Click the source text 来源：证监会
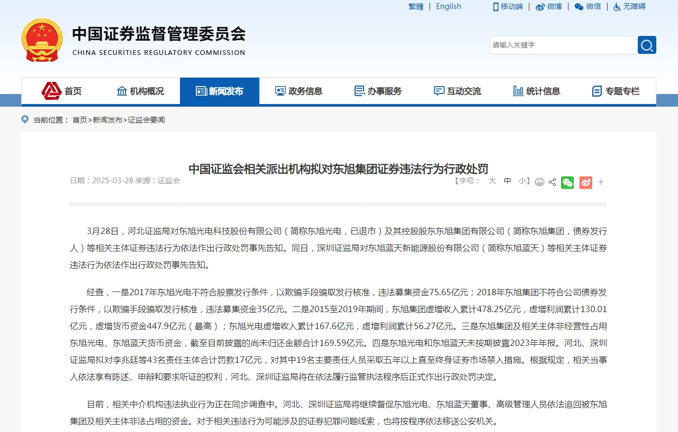Image resolution: width=678 pixels, height=432 pixels. [158, 181]
